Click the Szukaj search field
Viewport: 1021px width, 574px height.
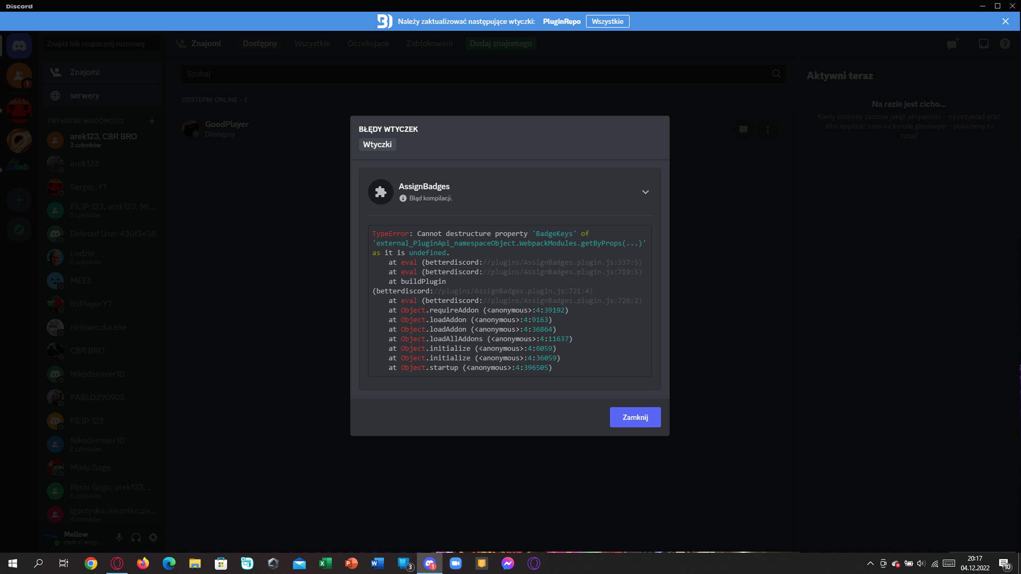479,74
